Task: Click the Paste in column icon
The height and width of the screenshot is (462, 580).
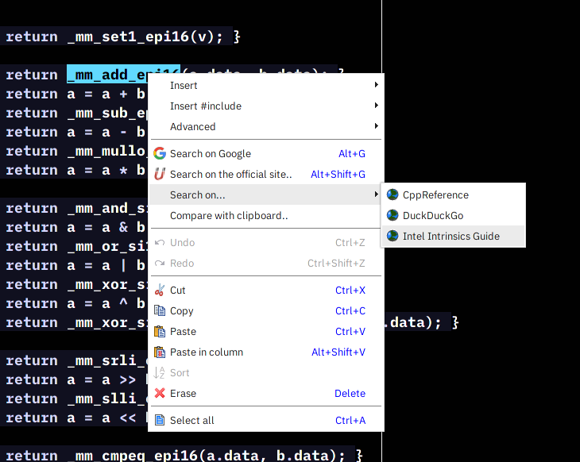Action: 160,352
